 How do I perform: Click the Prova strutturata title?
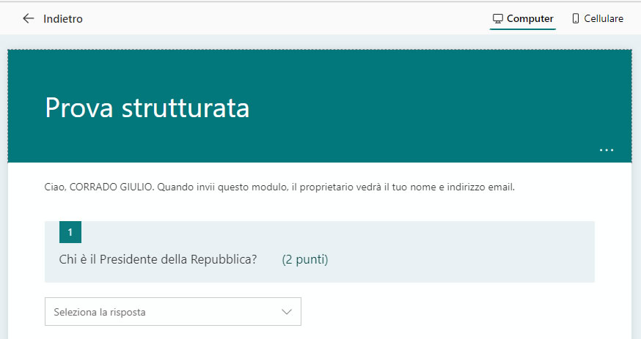[x=147, y=108]
